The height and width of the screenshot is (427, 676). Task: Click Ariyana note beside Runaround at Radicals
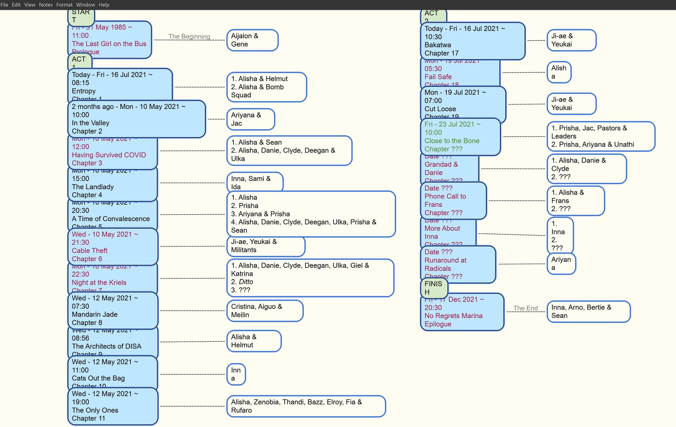[561, 264]
